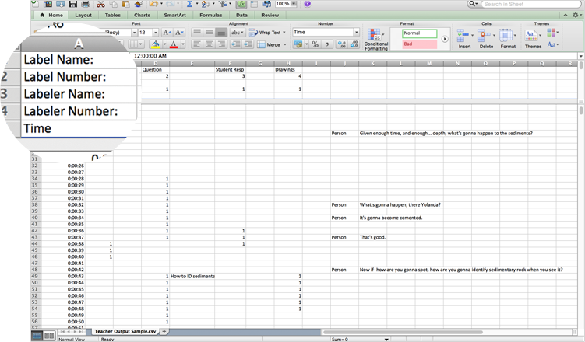
Task: Click the Delete cells icon
Action: (486, 38)
